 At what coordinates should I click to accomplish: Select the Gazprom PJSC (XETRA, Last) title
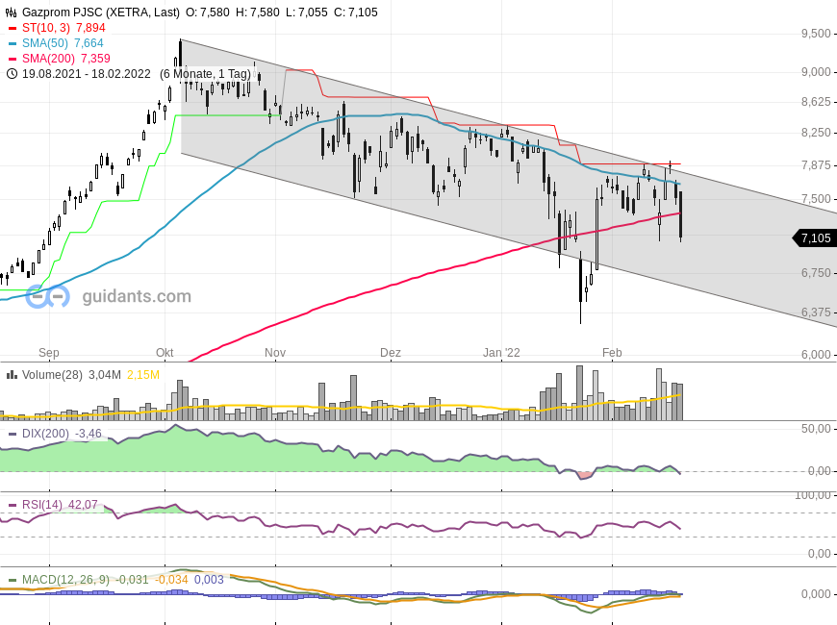pyautogui.click(x=101, y=12)
